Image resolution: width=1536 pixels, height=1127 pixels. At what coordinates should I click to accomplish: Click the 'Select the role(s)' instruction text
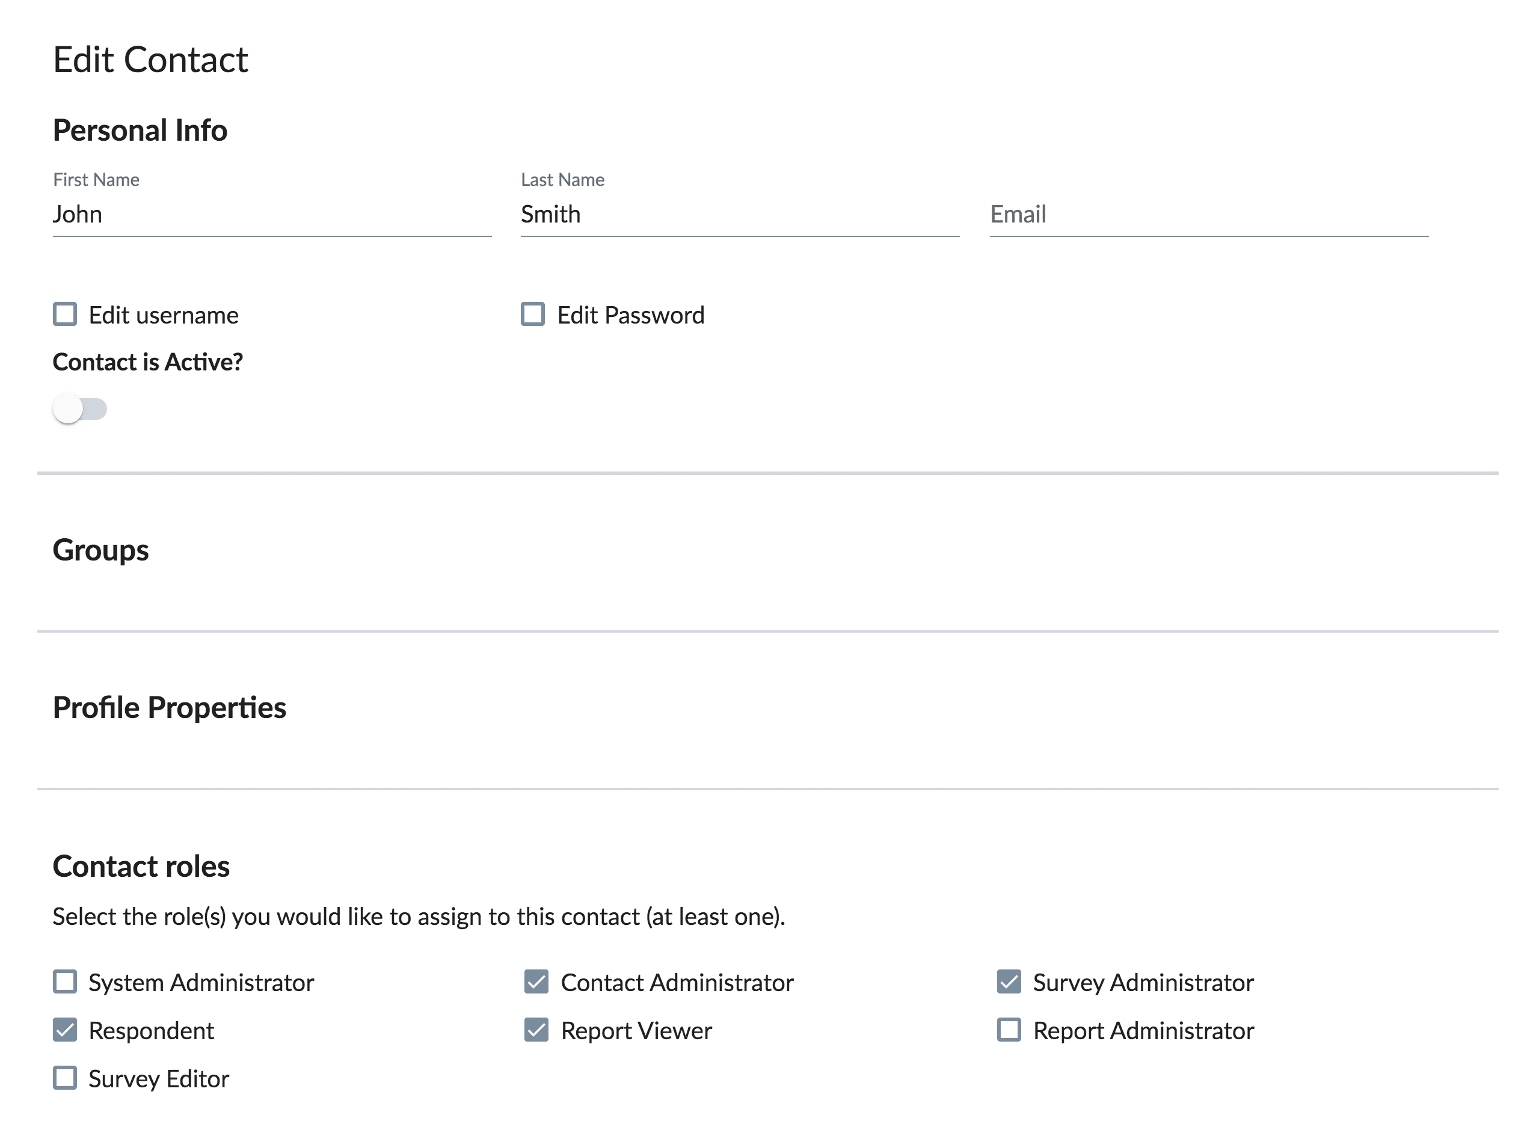[419, 917]
